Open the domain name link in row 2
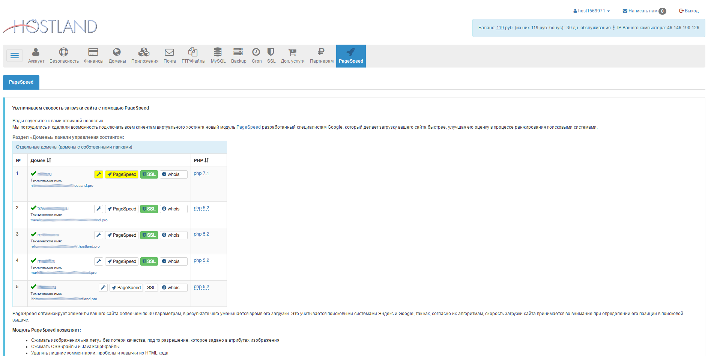 [x=53, y=209]
